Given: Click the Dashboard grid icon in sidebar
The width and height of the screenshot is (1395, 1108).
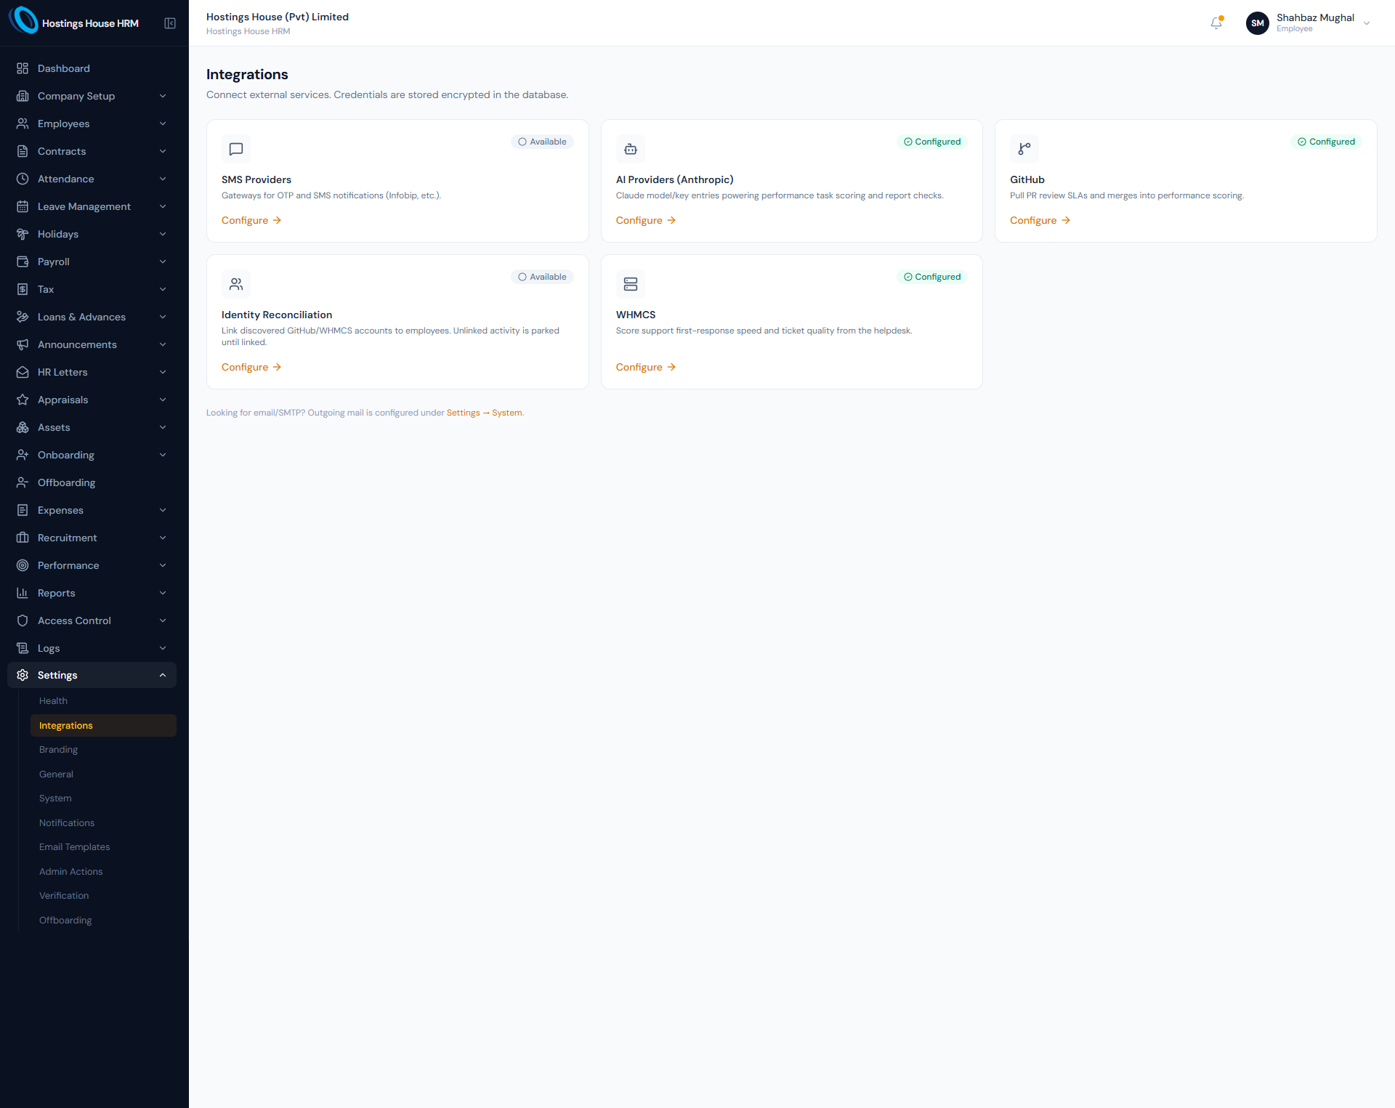Looking at the screenshot, I should [x=23, y=68].
